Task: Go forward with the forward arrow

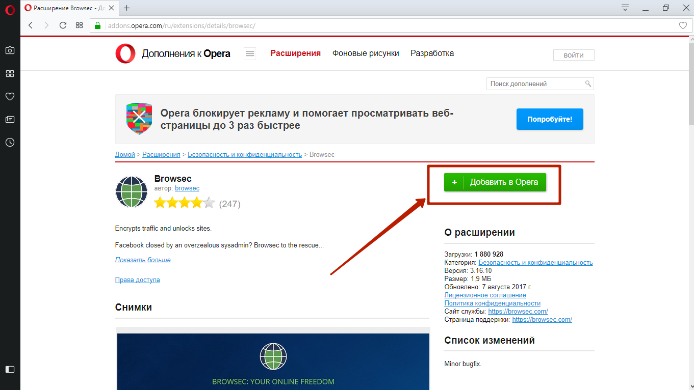Action: (46, 25)
